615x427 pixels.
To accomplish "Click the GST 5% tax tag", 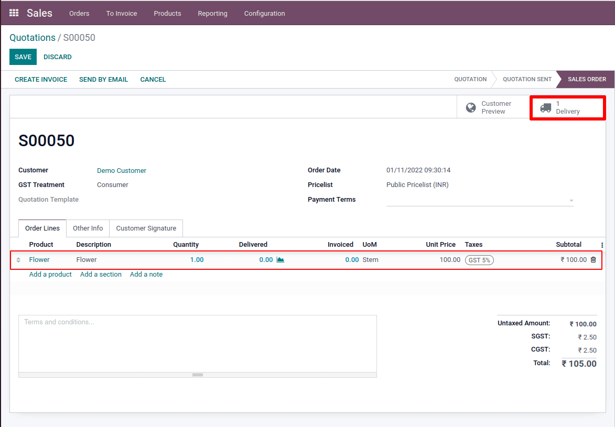I will point(479,260).
